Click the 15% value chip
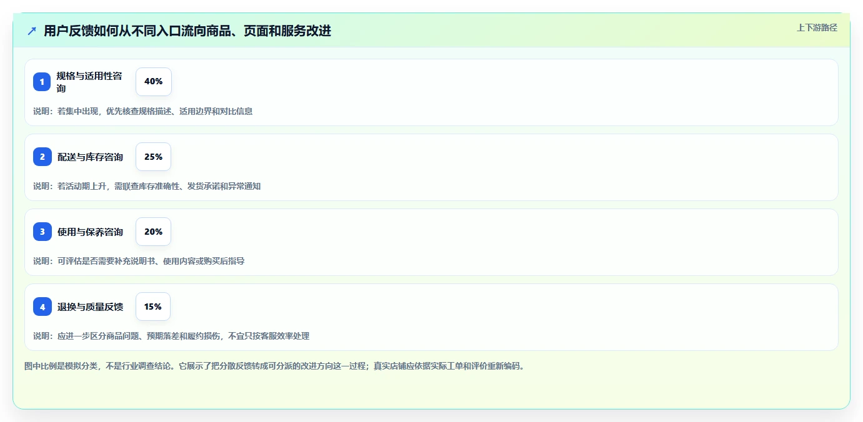 coord(152,307)
